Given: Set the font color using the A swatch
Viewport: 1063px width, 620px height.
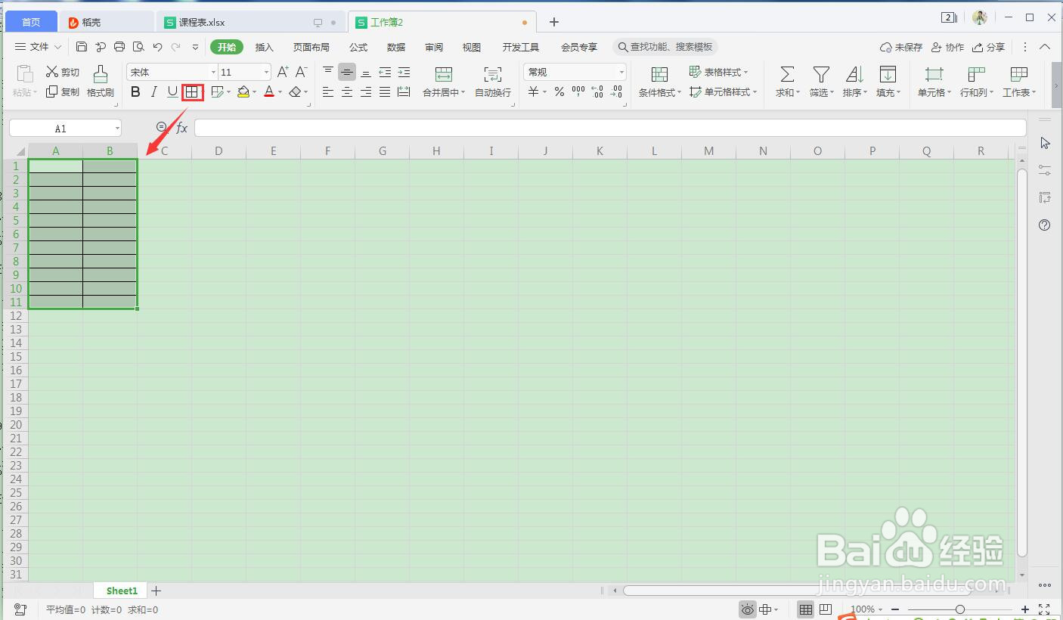Looking at the screenshot, I should coord(269,91).
